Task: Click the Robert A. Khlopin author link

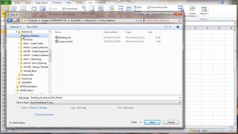Action: point(39,108)
